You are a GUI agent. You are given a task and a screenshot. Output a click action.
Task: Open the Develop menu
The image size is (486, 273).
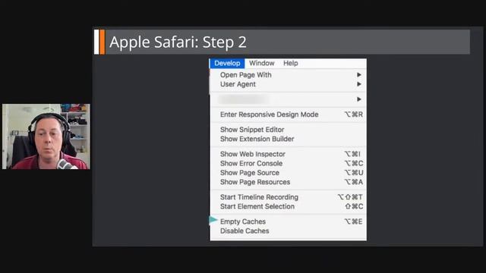pos(227,63)
